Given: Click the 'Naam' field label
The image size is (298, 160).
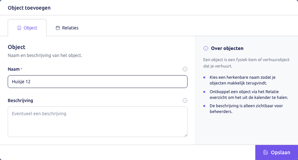Looking at the screenshot, I should coord(14,69).
